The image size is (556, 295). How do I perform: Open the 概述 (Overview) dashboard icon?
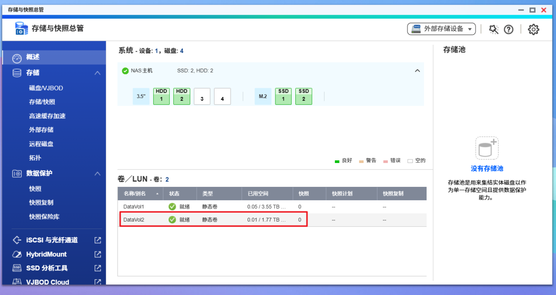[x=16, y=57]
